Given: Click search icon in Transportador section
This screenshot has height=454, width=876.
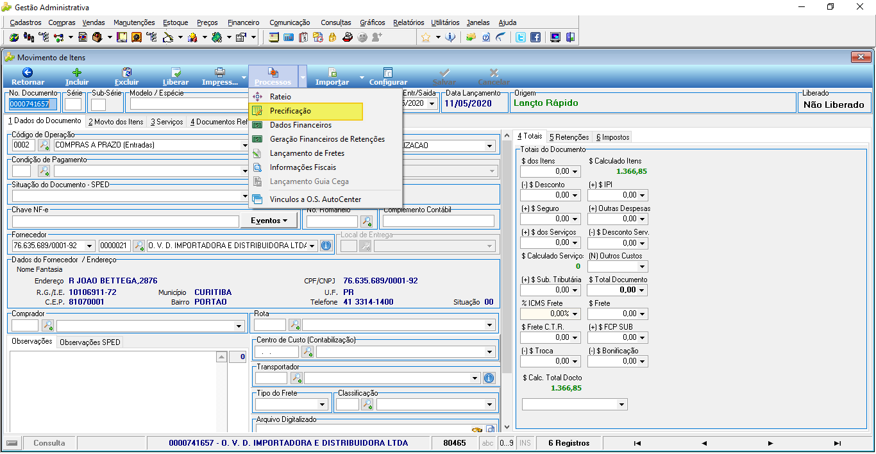Looking at the screenshot, I should pos(296,378).
